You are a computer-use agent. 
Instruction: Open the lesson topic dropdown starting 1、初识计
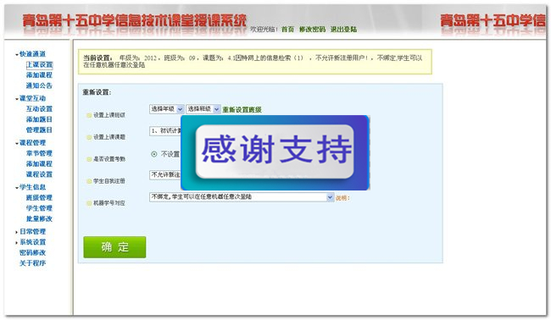[165, 131]
